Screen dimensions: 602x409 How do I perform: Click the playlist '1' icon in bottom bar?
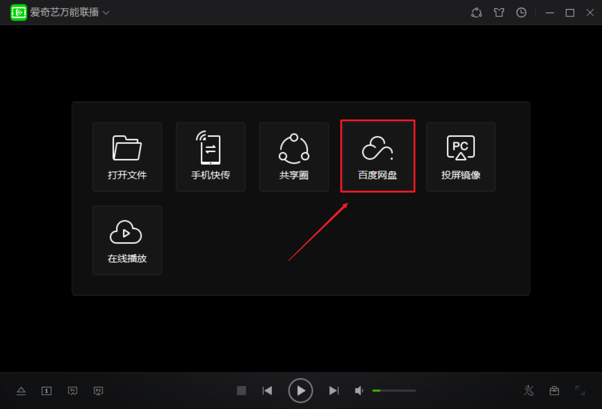(47, 391)
